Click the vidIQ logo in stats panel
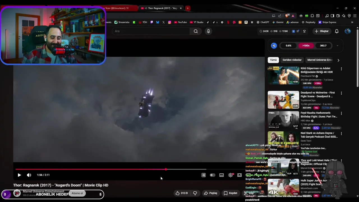Viewport: 359px width, 202px height. (274, 45)
